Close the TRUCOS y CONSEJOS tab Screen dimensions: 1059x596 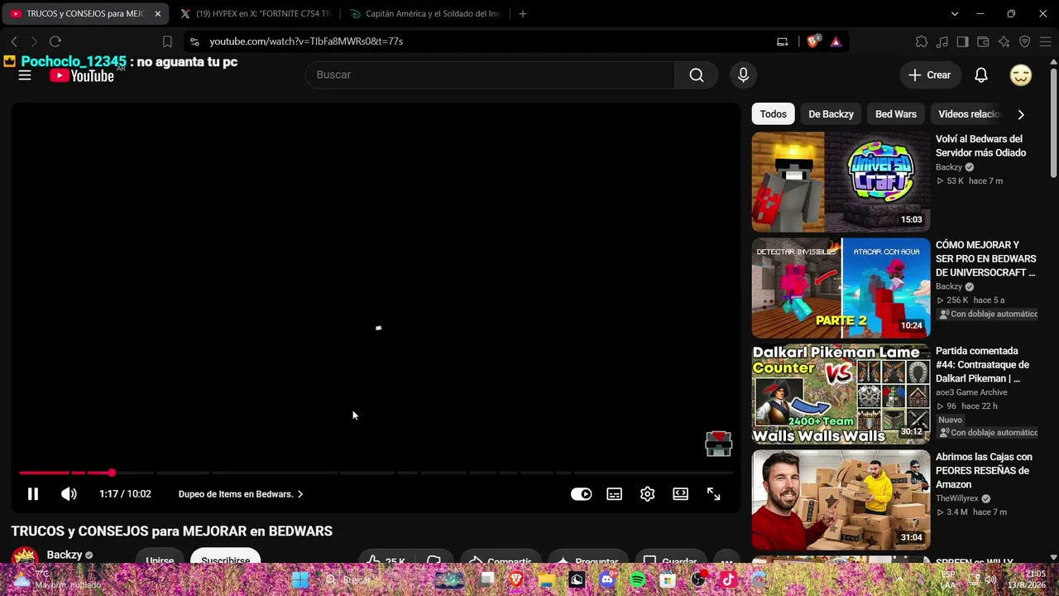(x=157, y=14)
